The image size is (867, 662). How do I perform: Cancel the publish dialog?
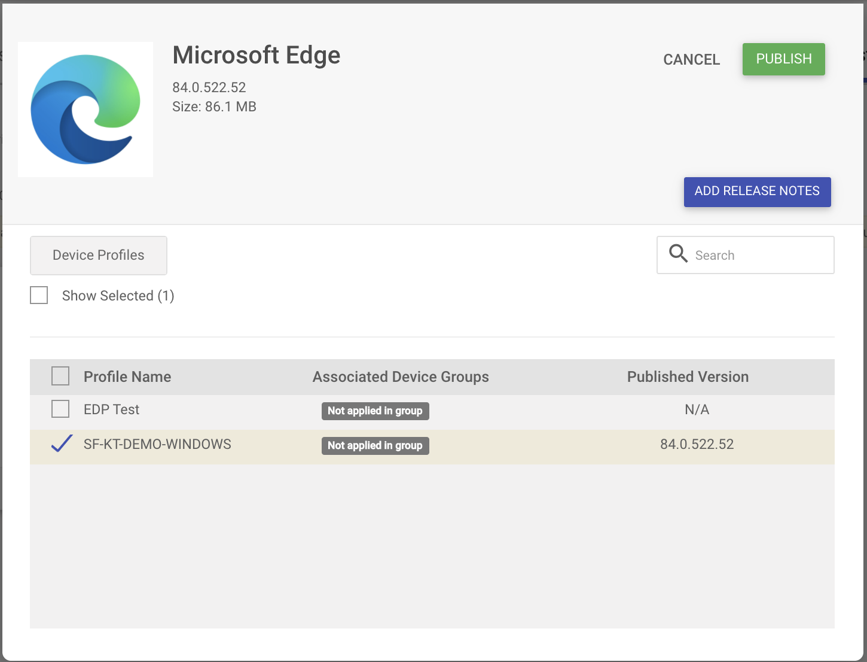pos(692,59)
